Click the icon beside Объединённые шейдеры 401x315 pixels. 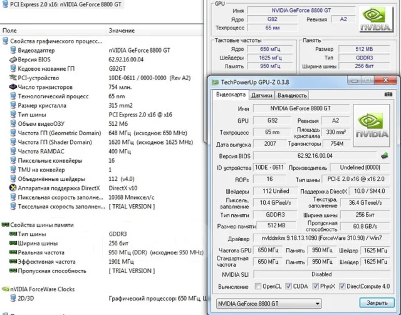point(13,179)
